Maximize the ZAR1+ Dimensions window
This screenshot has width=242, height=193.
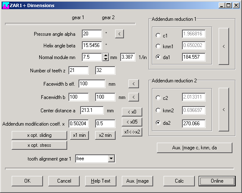pyautogui.click(x=228, y=5)
